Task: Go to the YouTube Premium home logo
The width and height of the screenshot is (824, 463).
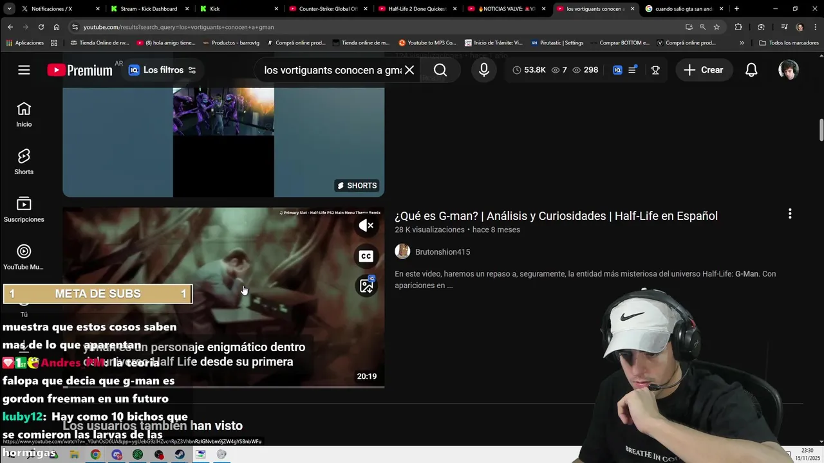Action: (x=80, y=70)
